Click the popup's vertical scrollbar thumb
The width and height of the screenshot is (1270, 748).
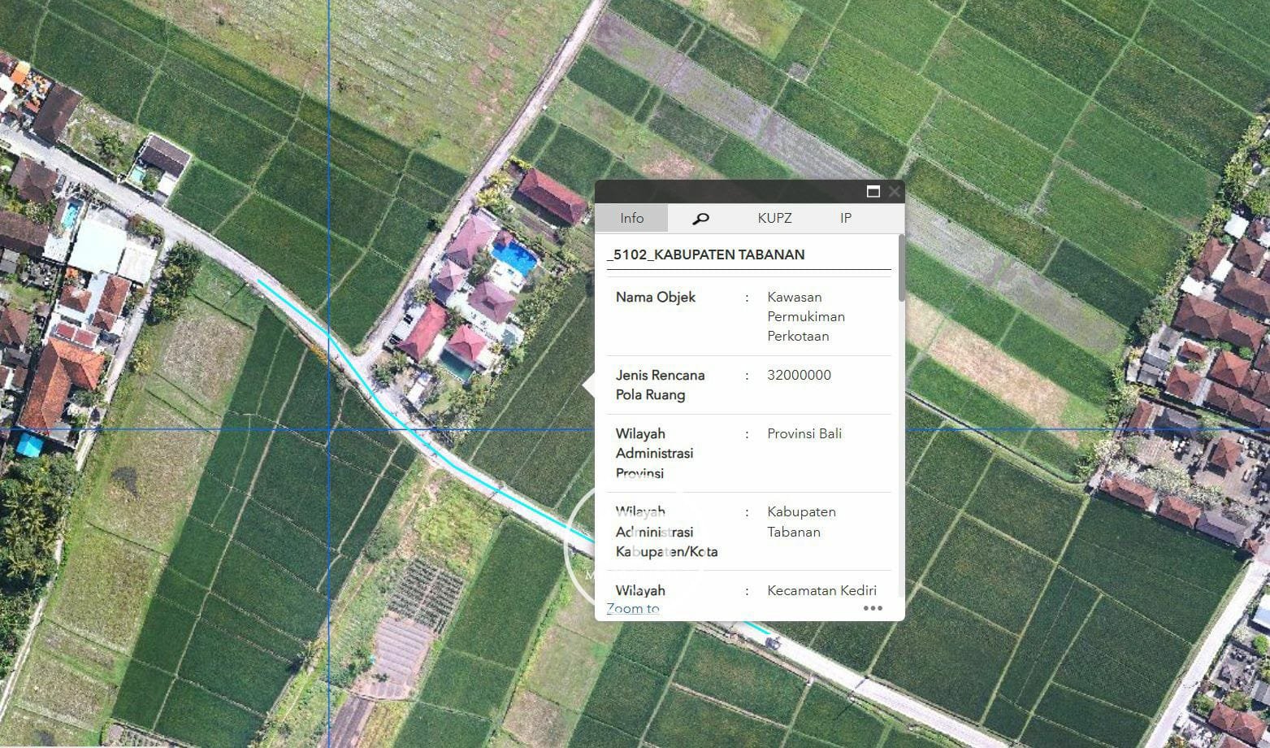[x=901, y=268]
